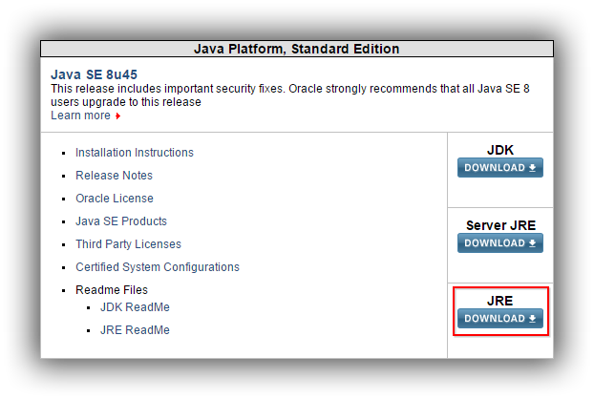Open the Certified System Configurations link

coord(158,267)
